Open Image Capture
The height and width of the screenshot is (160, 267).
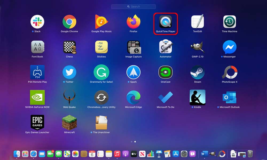pyautogui.click(x=133, y=48)
